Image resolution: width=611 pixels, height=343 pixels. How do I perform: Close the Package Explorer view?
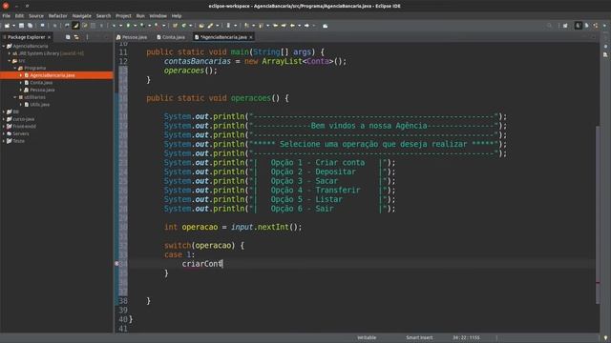[x=50, y=37]
